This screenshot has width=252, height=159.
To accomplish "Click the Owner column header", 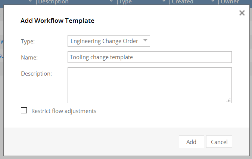I will point(230,2).
